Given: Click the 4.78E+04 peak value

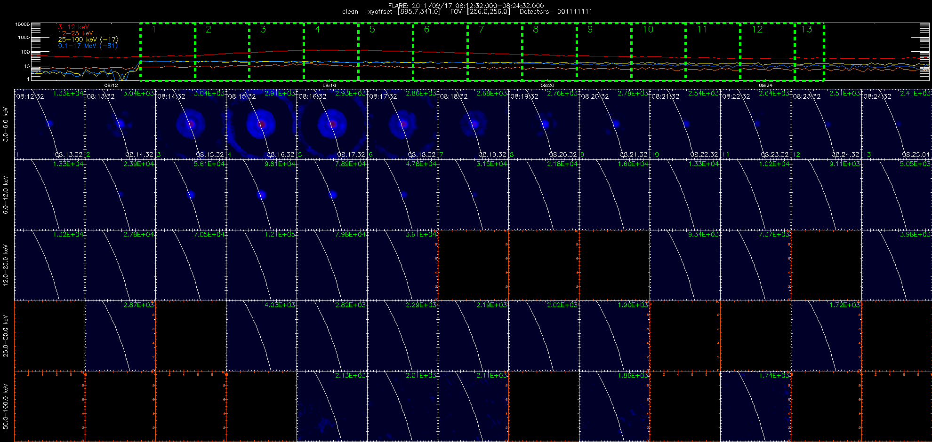Looking at the screenshot, I should pyautogui.click(x=421, y=164).
